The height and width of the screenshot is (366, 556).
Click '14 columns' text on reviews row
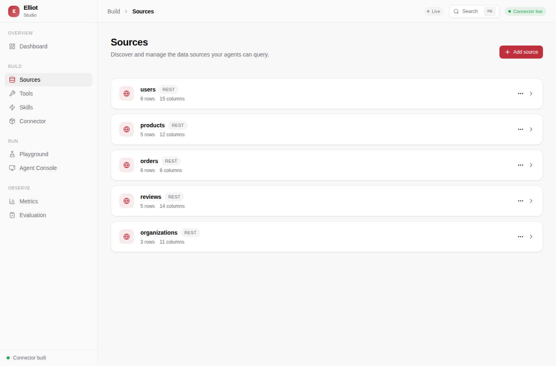(172, 206)
